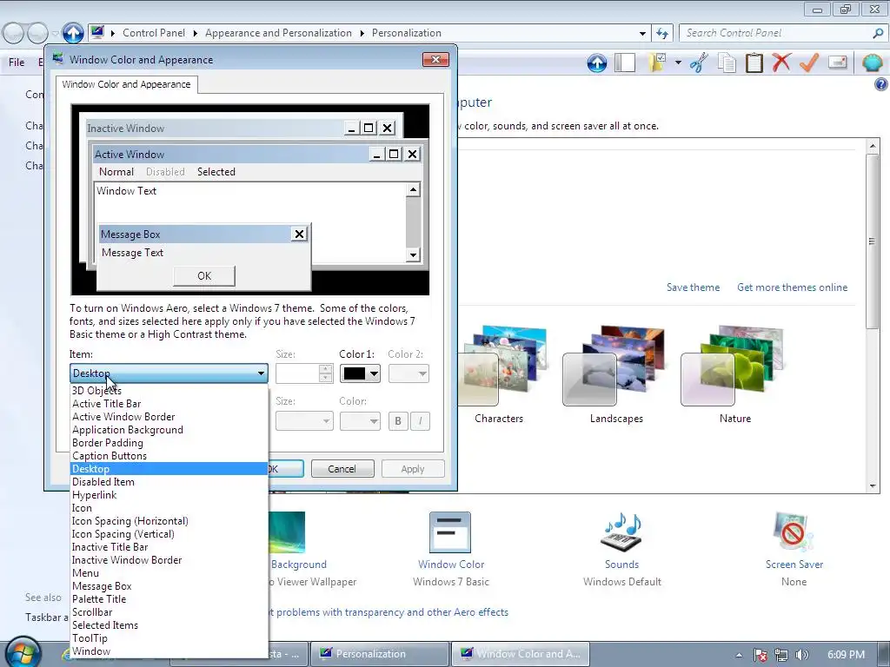890x667 pixels.
Task: Select 3D Objects from the Item list
Action: click(x=169, y=390)
